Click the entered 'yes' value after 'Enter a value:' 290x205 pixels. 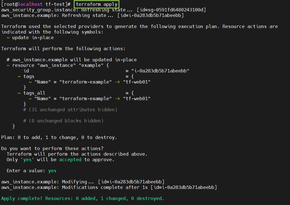click(52, 171)
